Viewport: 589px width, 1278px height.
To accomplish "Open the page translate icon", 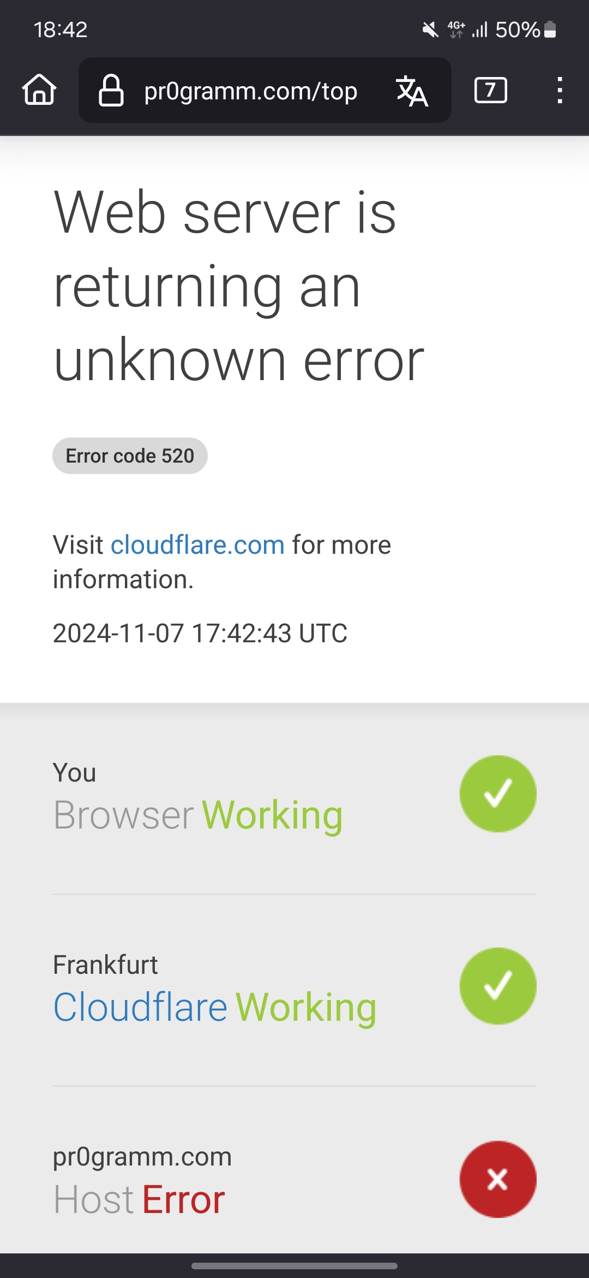I will 412,91.
